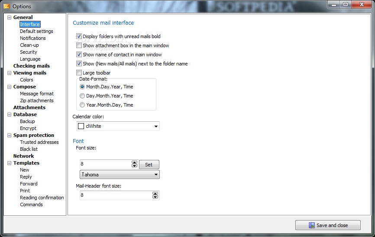Image resolution: width=375 pixels, height=237 pixels.
Task: Open the Black list settings
Action: point(29,149)
